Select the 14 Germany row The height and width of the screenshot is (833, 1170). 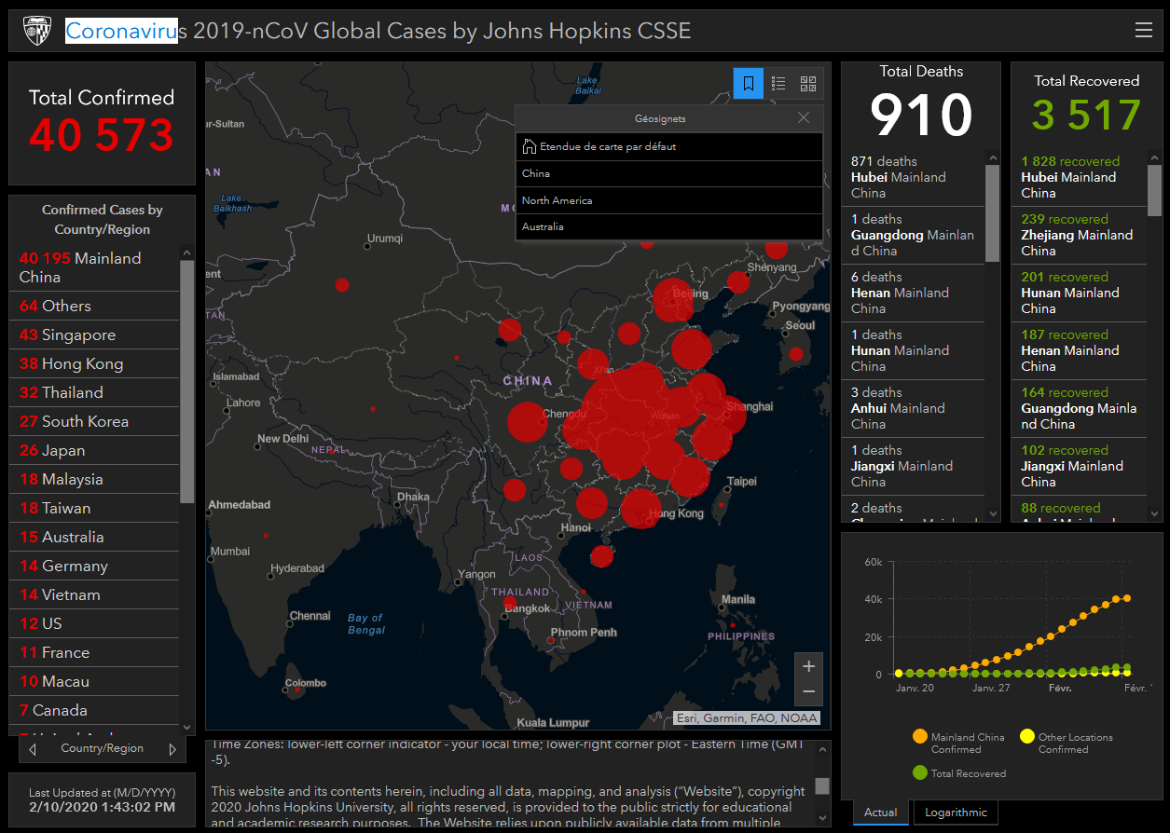coord(94,566)
